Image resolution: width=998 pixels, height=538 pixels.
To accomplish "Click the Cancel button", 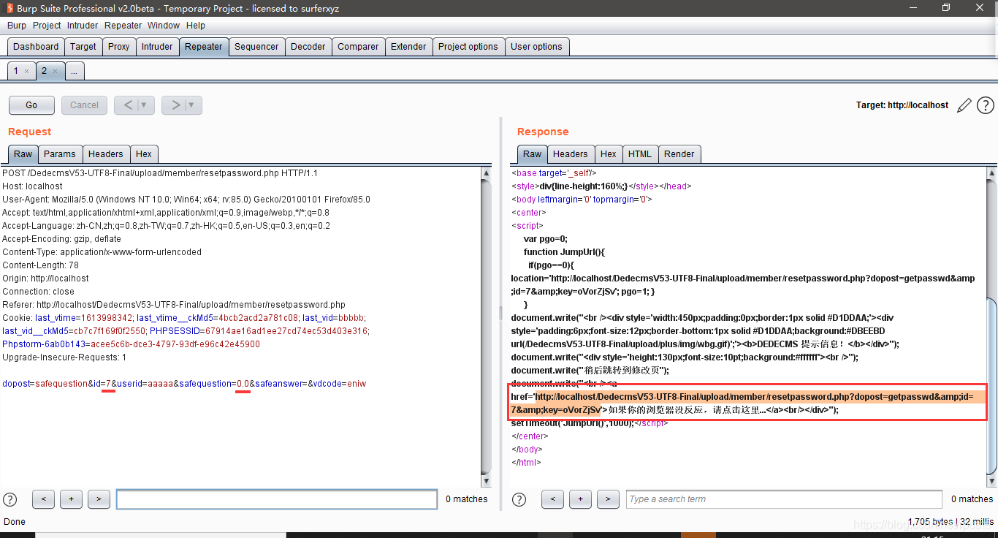I will 84,105.
